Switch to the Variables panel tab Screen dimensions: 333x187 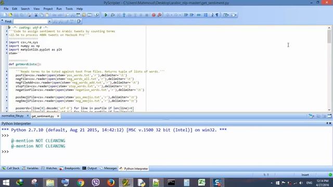coord(30,168)
